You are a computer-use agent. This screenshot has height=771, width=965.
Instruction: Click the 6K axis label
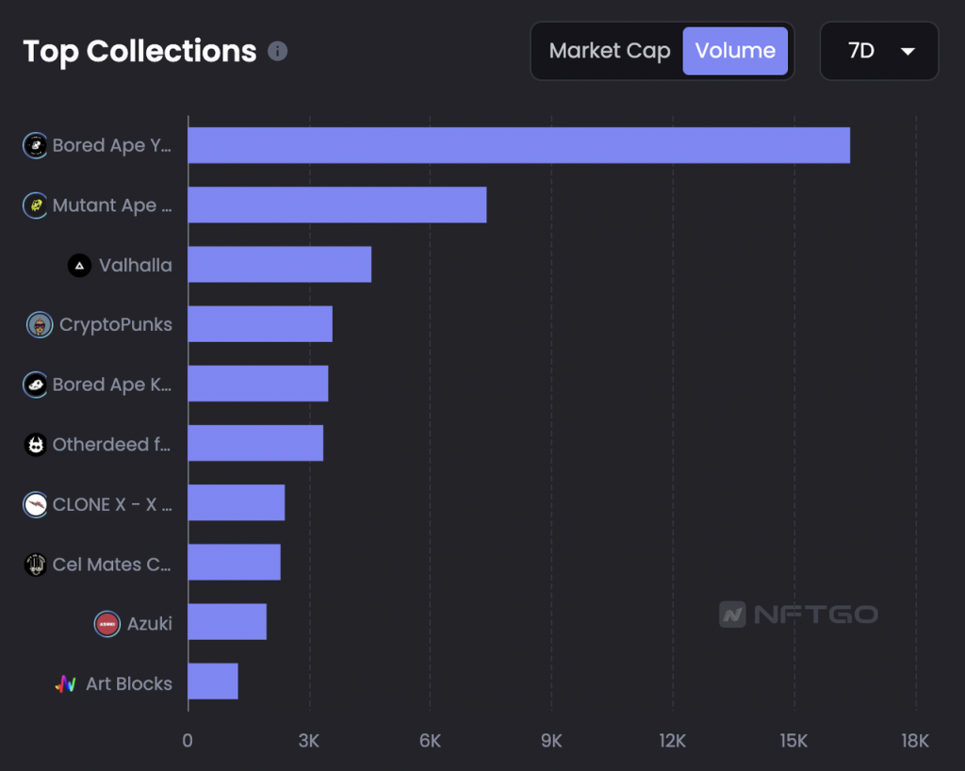pyautogui.click(x=430, y=740)
